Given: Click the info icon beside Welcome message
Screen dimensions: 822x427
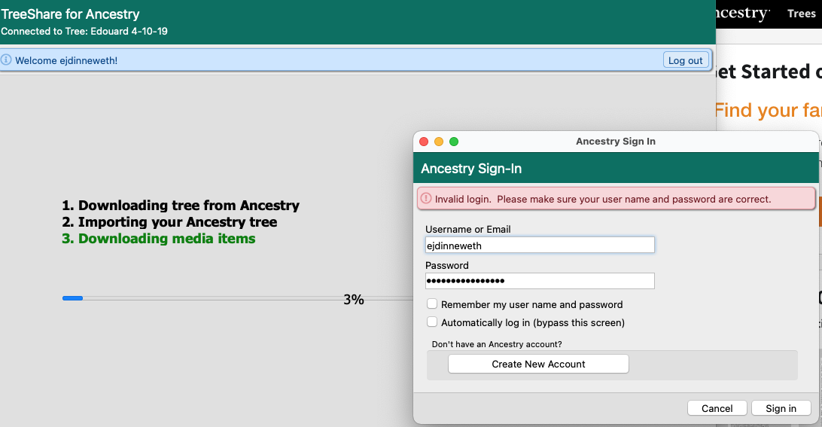Looking at the screenshot, I should click(x=6, y=59).
